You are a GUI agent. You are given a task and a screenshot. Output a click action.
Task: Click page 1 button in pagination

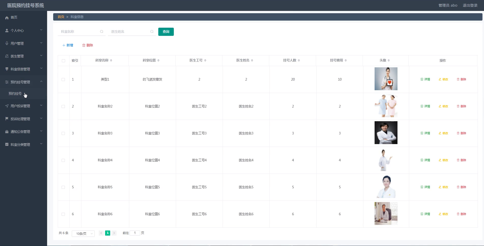coord(108,233)
